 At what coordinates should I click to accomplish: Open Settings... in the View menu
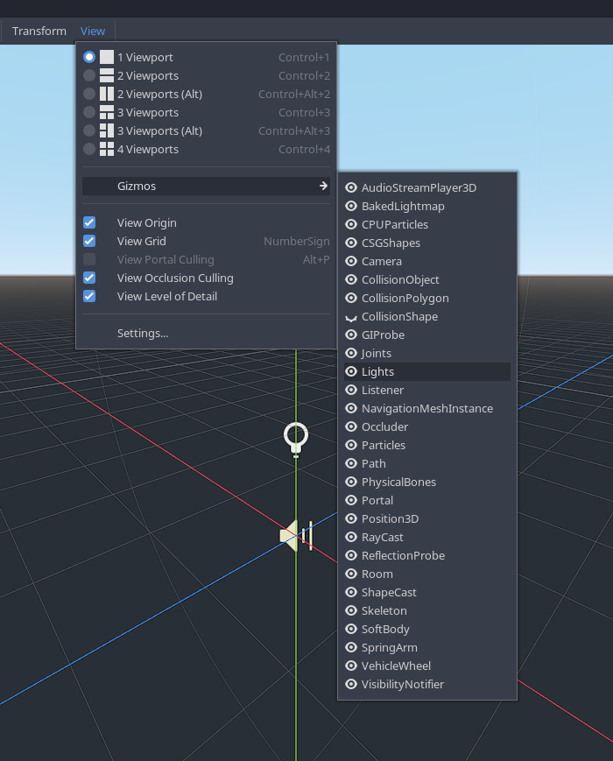click(207, 334)
